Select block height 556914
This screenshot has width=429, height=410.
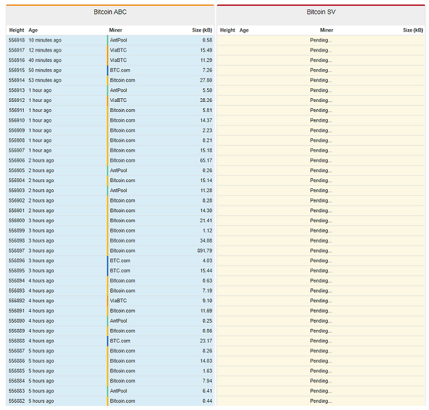coord(17,80)
